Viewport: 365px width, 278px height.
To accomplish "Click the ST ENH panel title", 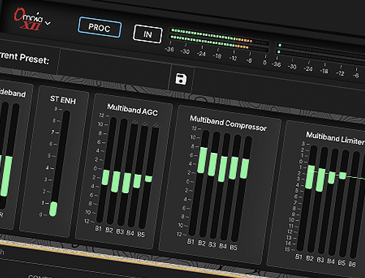I will point(63,99).
